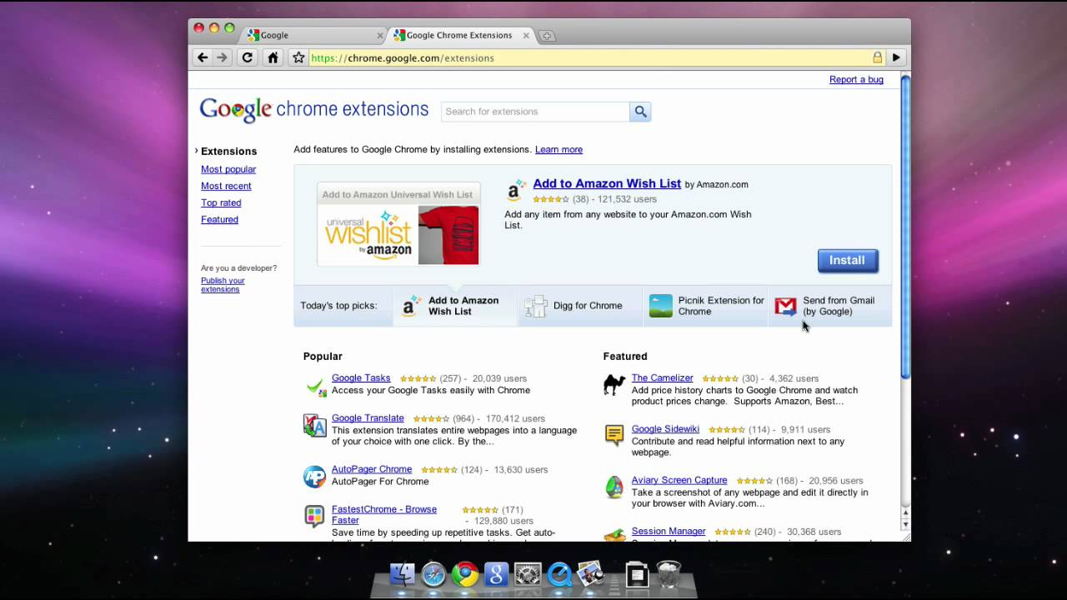Open the Trash in the dock

tap(669, 574)
